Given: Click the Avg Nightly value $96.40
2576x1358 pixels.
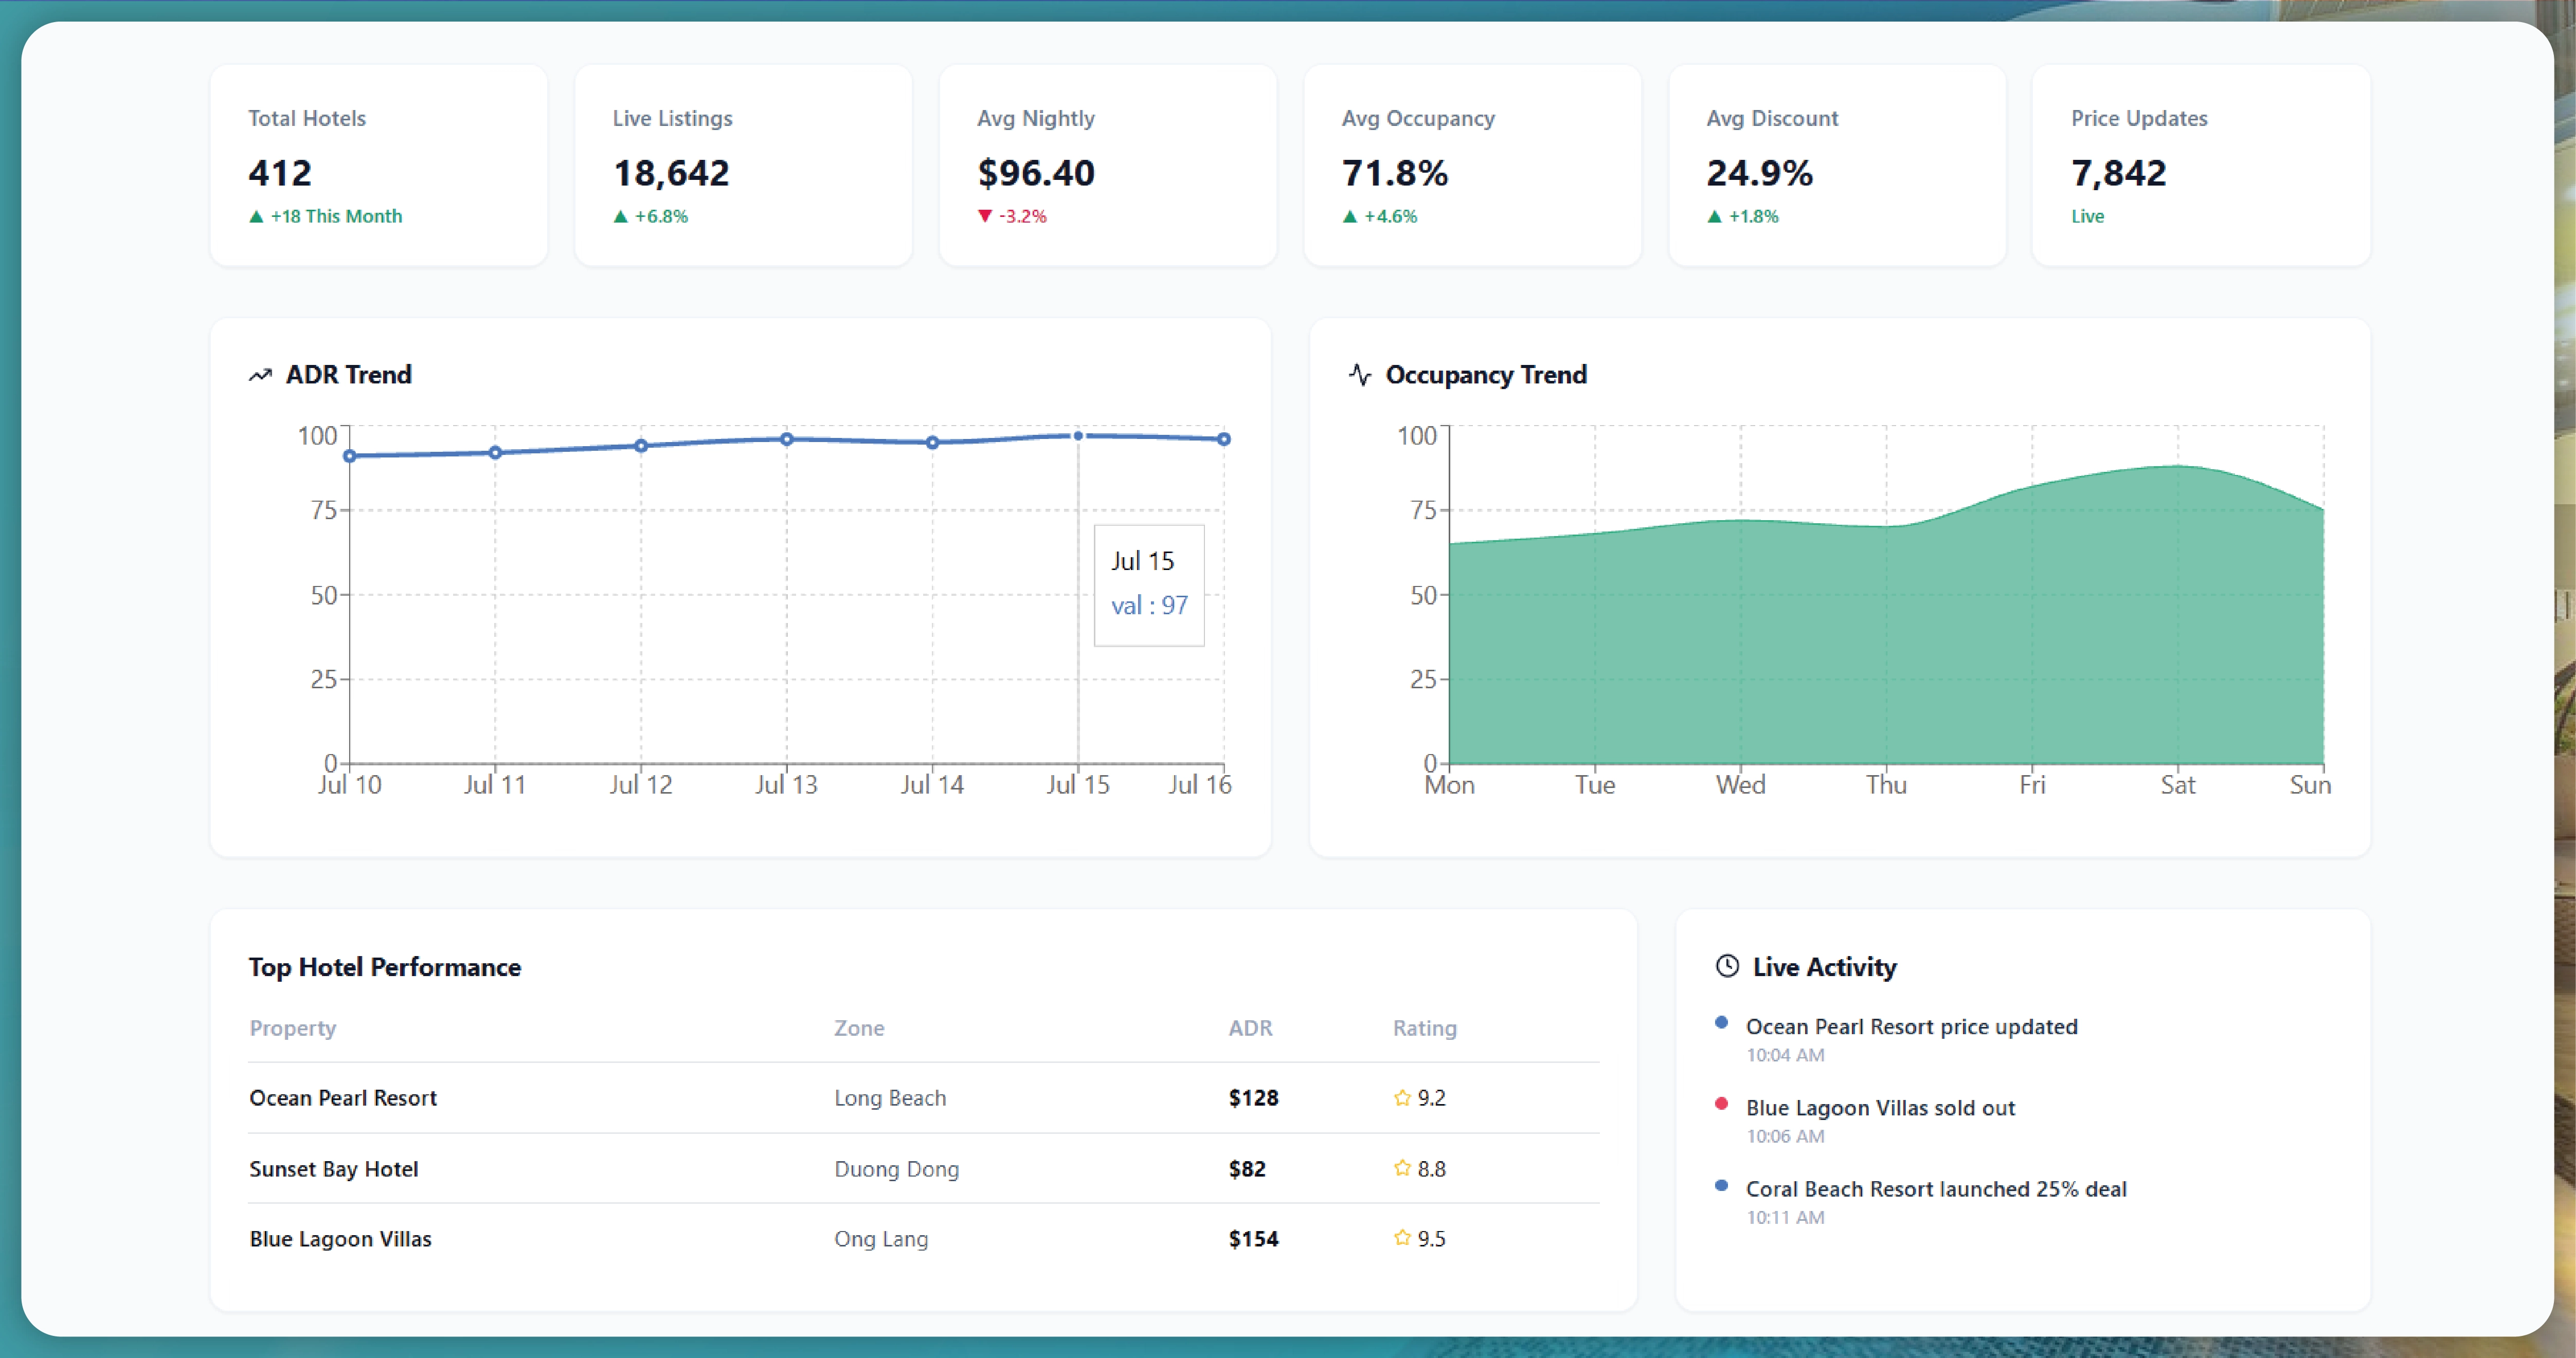Looking at the screenshot, I should (1036, 173).
